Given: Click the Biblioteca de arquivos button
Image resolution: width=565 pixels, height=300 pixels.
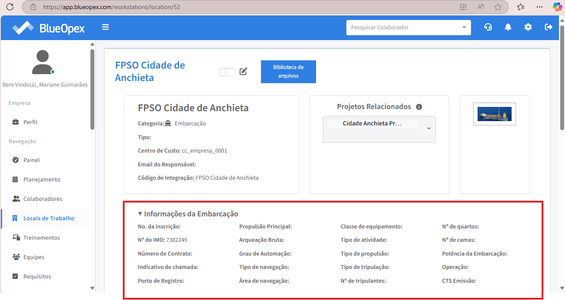Looking at the screenshot, I should pyautogui.click(x=289, y=72).
